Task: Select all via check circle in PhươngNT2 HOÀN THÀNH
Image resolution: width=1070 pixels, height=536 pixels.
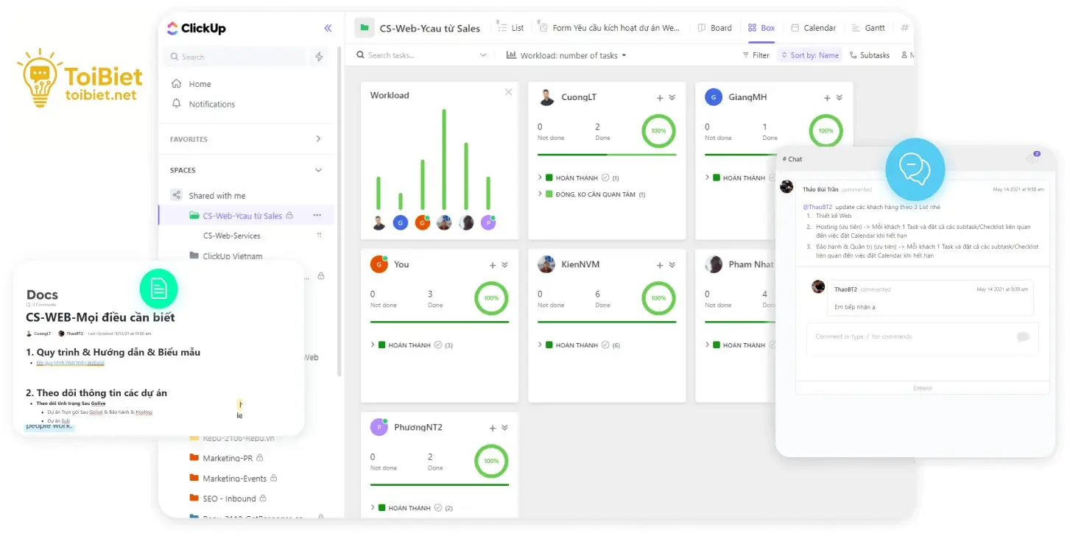Action: [438, 507]
